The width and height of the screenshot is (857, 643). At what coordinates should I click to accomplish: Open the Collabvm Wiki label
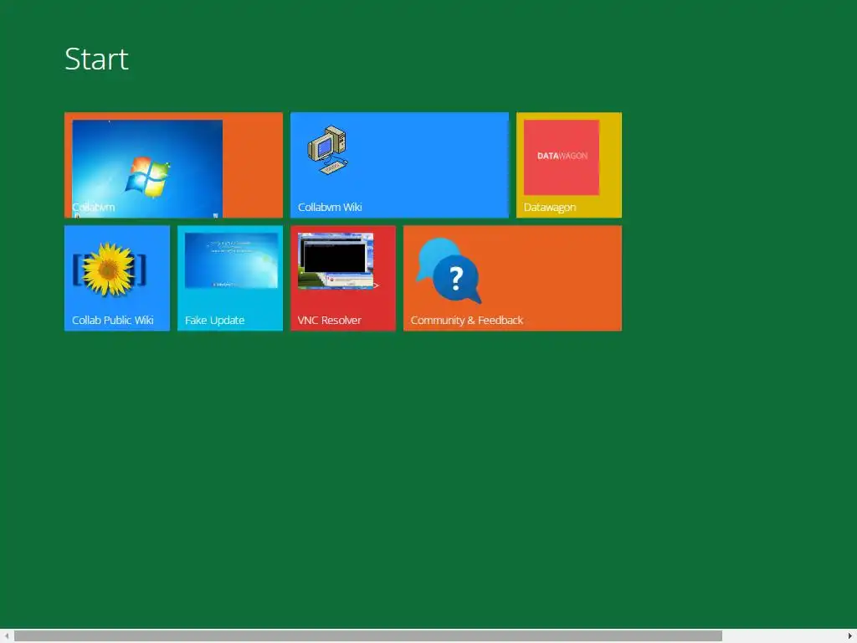330,208
